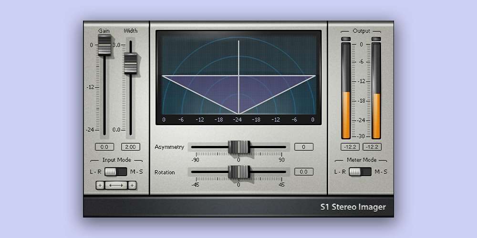The image size is (477, 238).
Task: Click the left plus button under Input Mode
Action: 100,185
